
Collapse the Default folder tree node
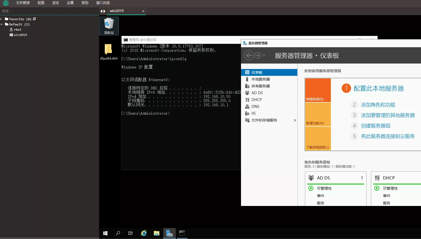tap(1, 24)
